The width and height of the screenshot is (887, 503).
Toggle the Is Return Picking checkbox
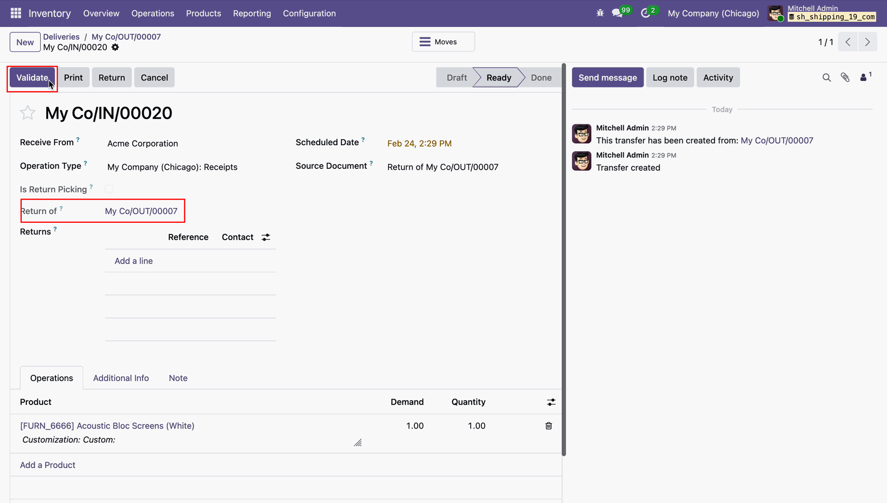coord(109,189)
